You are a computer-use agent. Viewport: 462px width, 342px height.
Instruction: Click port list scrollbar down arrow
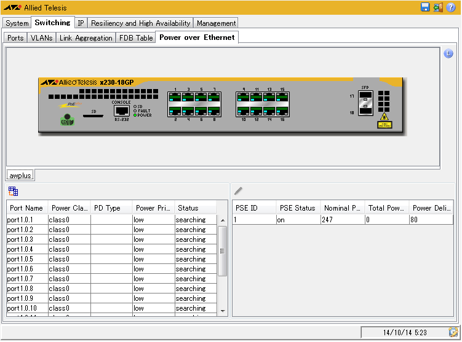pyautogui.click(x=223, y=311)
